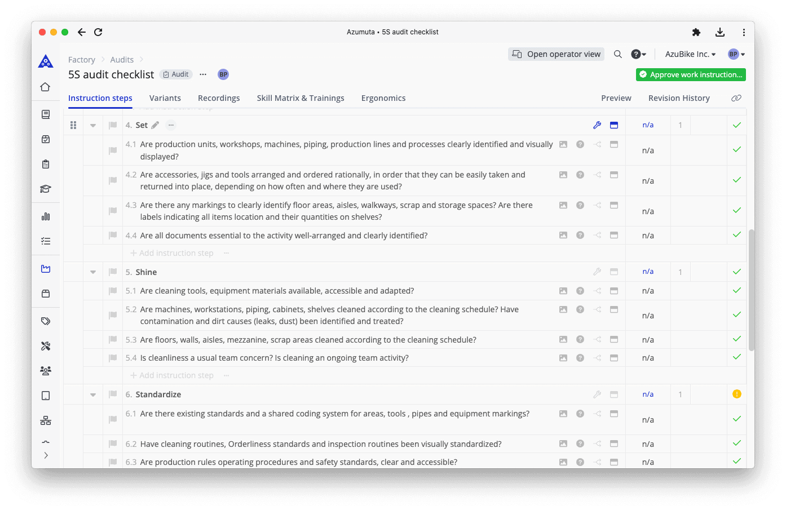
Task: Switch to the Variants tab
Action: tap(165, 97)
